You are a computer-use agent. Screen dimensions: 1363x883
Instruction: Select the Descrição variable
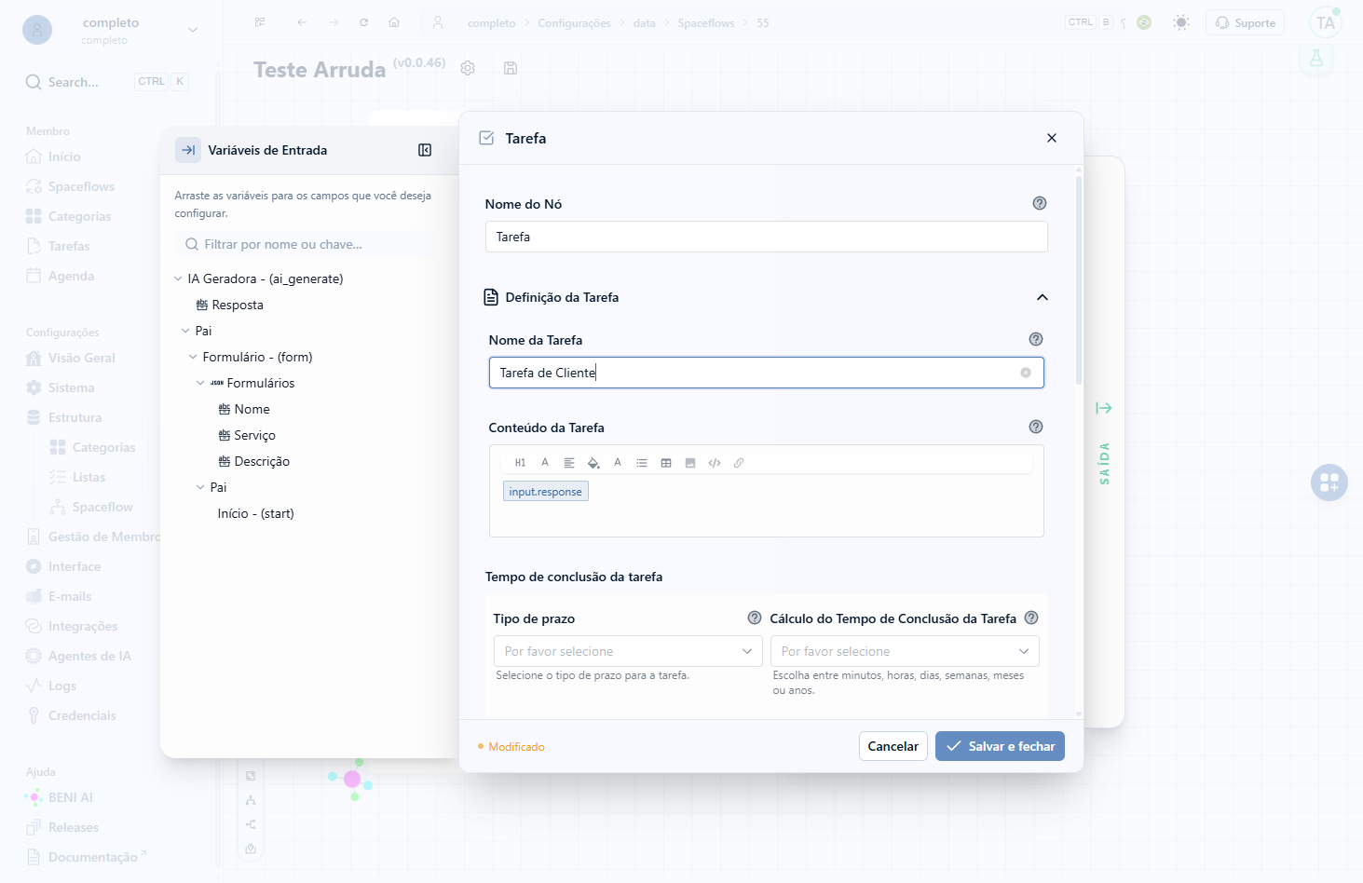254,461
